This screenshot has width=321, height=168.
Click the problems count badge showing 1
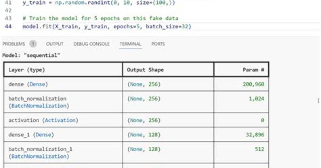click(x=33, y=44)
